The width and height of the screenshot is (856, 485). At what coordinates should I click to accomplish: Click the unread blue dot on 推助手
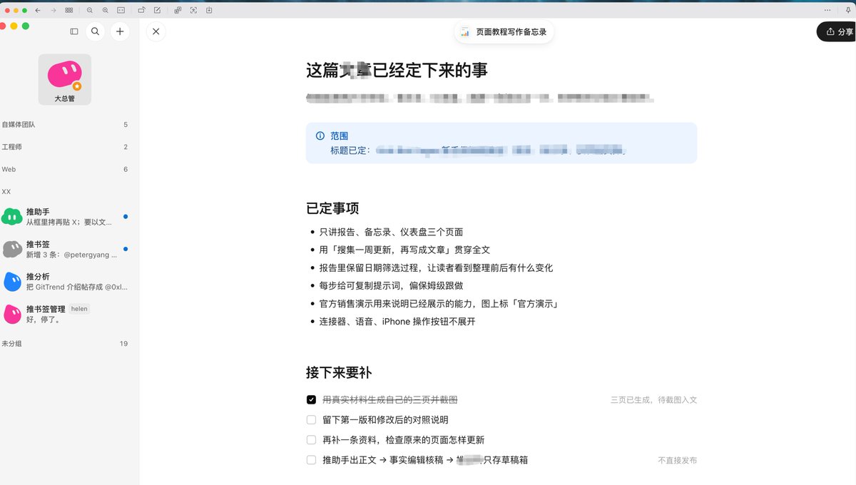126,217
